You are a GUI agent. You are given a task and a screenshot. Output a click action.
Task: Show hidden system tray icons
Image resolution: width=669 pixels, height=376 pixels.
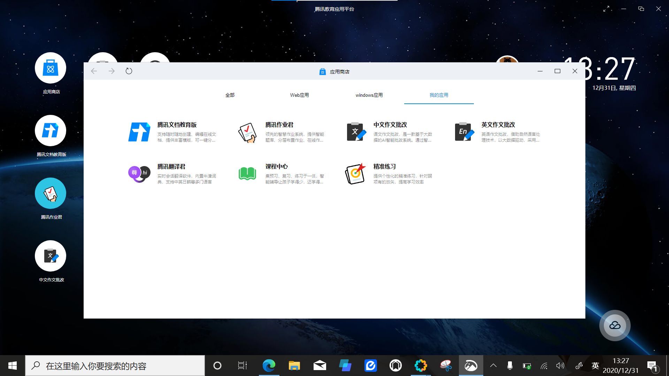(493, 366)
